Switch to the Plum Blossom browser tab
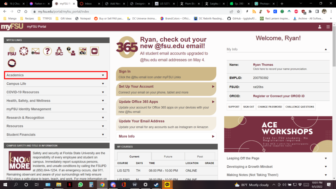 pyautogui.click(x=190, y=4)
